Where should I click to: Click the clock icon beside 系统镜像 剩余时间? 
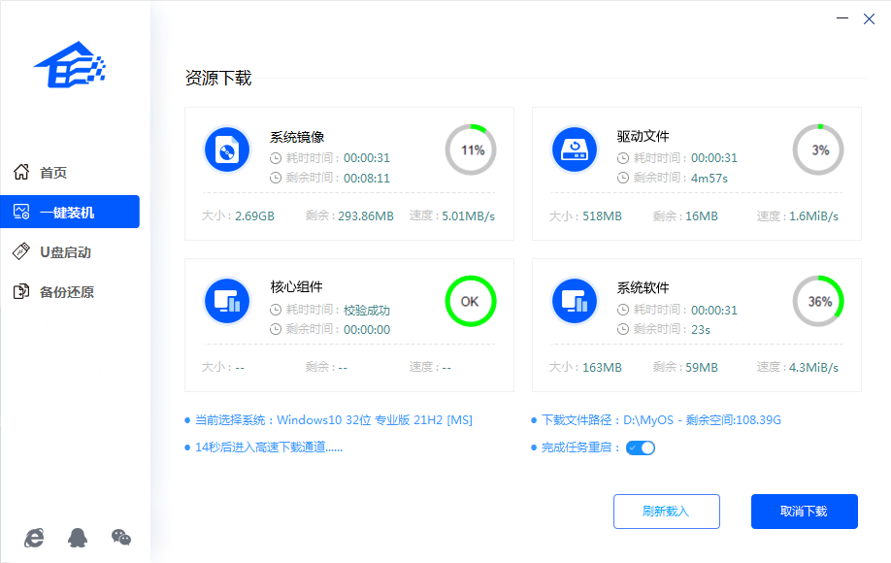tap(276, 178)
